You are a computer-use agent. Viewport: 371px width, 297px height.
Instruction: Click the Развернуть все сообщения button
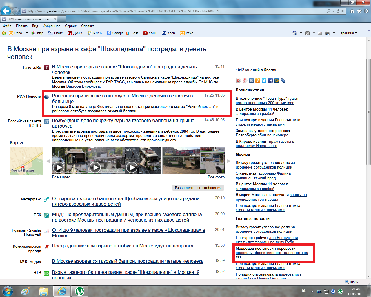[198, 188]
